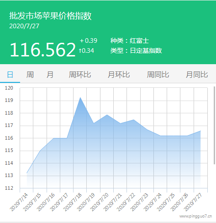Open the 周同比 tab
Screen dimensions: 216x223
158,75
